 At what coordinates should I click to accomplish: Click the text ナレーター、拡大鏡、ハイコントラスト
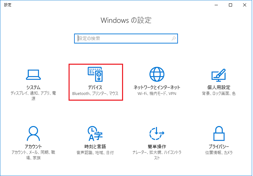coord(157,155)
